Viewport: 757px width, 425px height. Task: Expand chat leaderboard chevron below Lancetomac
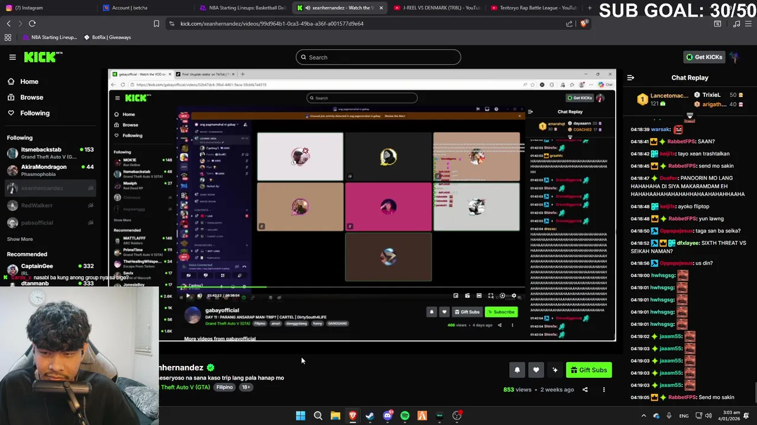[x=690, y=116]
